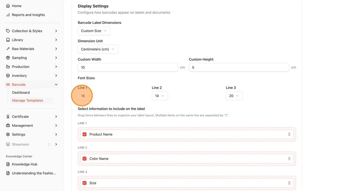Open the Knowledge Hub link
Viewport: 342px width, 191px height.
tap(24, 164)
